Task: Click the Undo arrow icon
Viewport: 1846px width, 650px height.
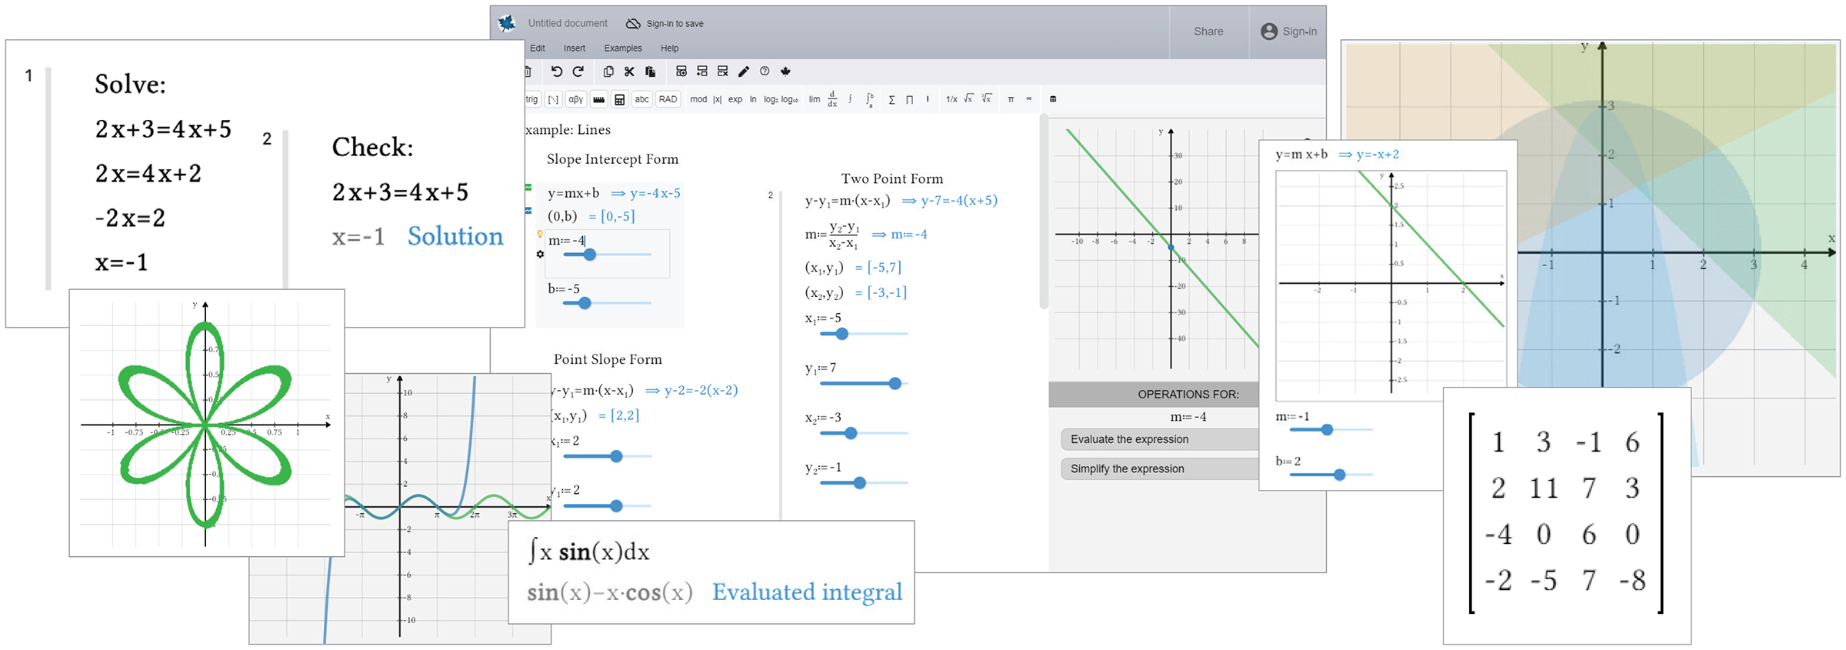Action: (x=556, y=72)
